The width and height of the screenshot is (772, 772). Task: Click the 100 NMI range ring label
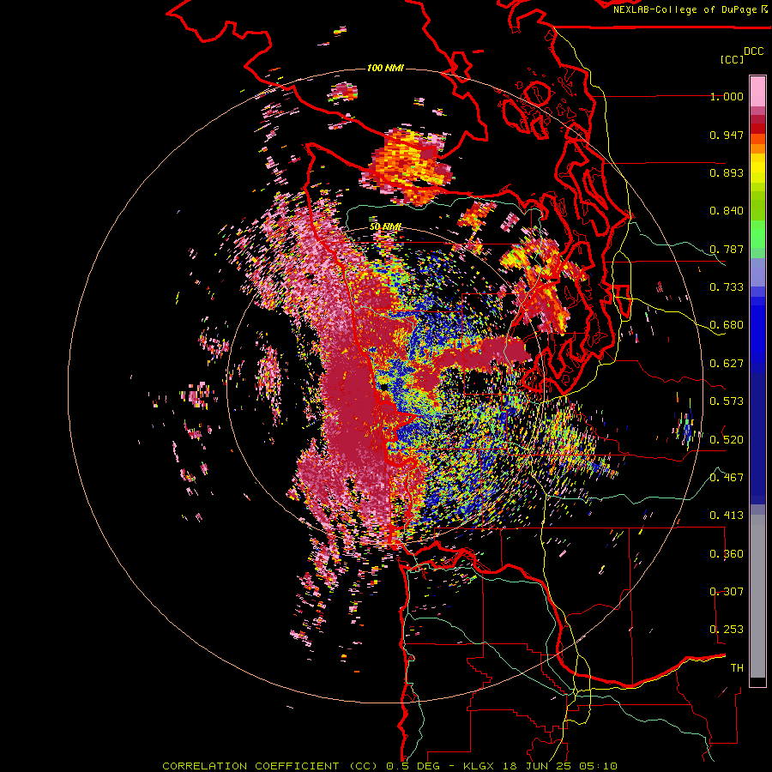[x=385, y=68]
